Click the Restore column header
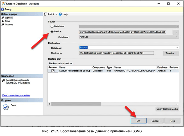Image resolution: width=184 pixels, height=136 pixels. pos(53,67)
